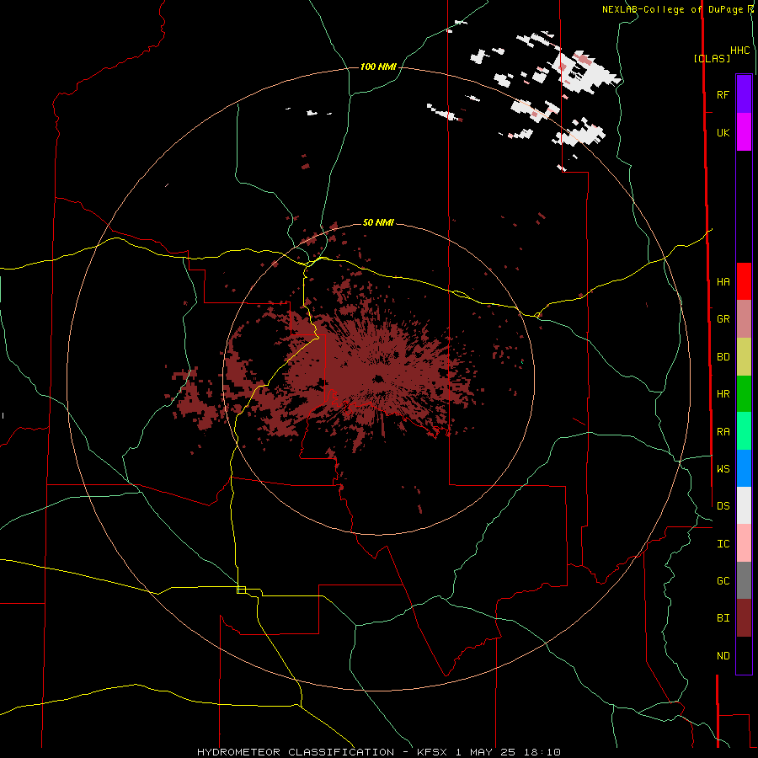The height and width of the screenshot is (758, 758).
Task: Pick the RA light-green legend swatch
Action: coord(744,431)
